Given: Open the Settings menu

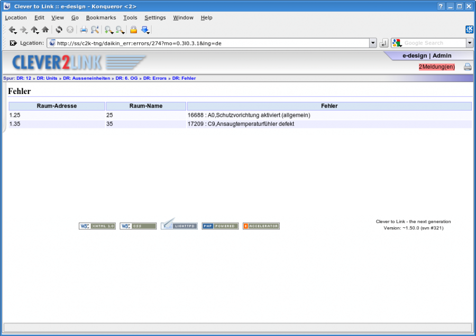Looking at the screenshot, I should (x=155, y=17).
